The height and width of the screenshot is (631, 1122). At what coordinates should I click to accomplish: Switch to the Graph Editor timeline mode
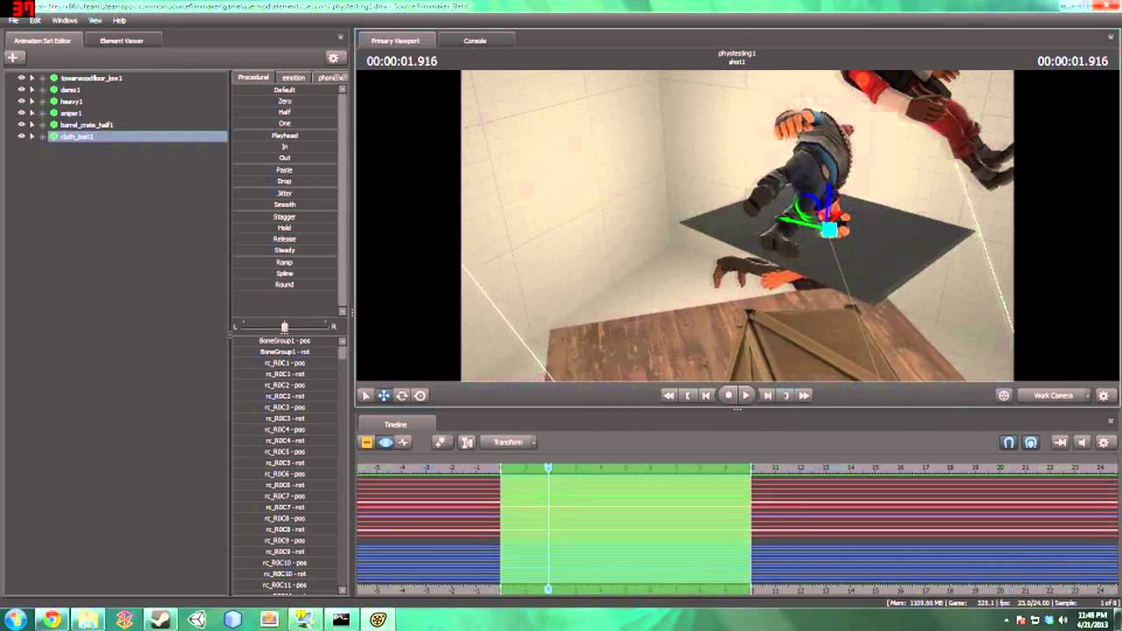(x=403, y=443)
